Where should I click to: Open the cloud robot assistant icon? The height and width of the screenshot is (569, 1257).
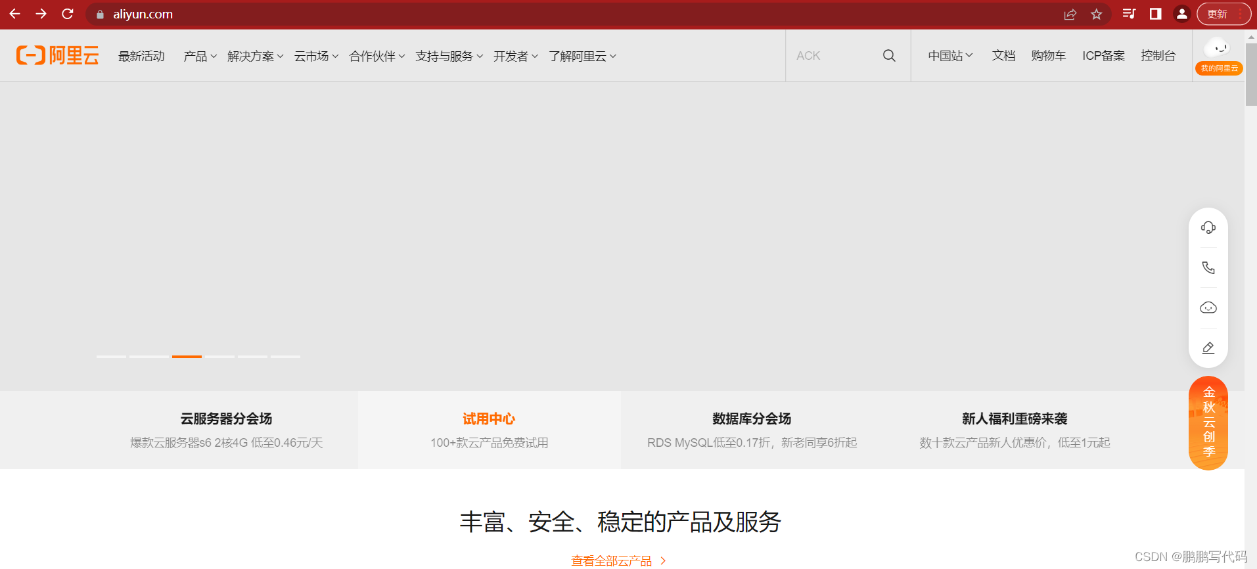[x=1208, y=307]
